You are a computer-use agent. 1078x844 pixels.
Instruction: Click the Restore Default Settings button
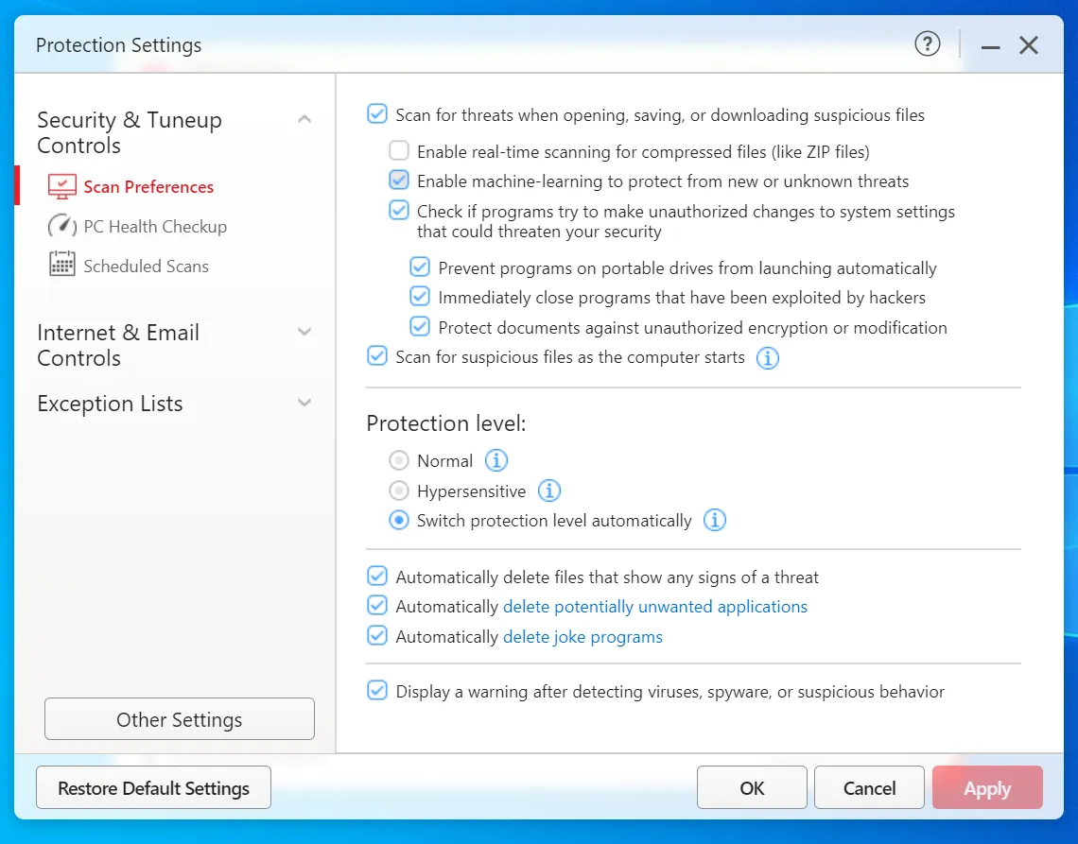153,788
